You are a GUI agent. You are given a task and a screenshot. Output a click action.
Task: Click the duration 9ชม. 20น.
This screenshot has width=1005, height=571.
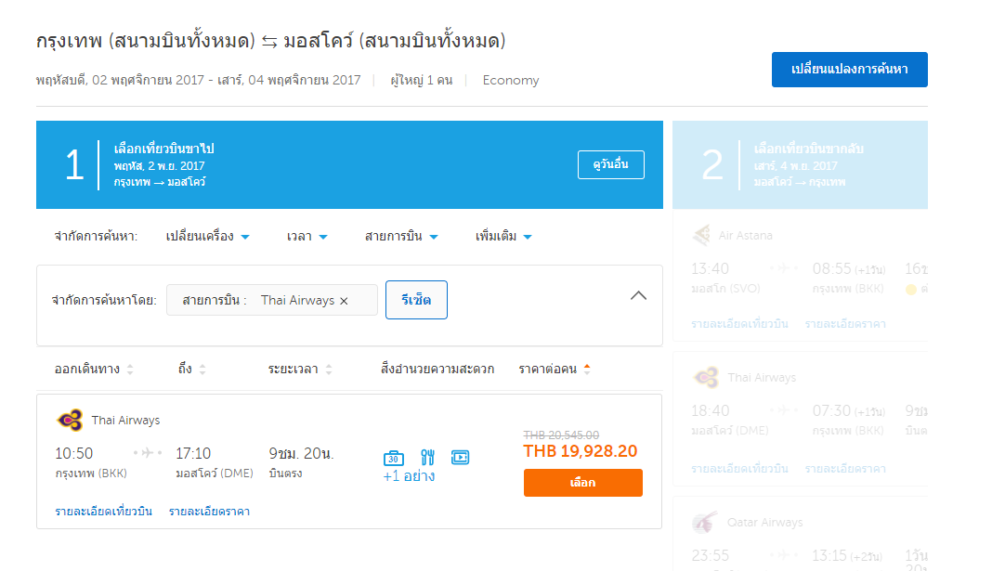(x=301, y=454)
